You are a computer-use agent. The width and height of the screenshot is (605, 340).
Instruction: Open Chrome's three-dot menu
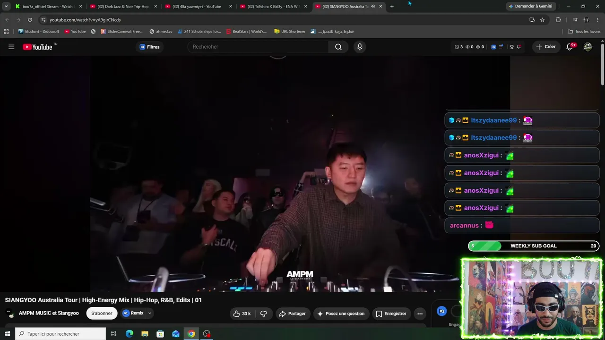click(x=598, y=20)
